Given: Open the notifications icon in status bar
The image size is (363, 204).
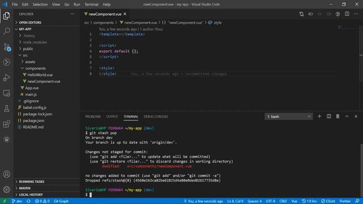Looking at the screenshot, I should pyautogui.click(x=357, y=201).
